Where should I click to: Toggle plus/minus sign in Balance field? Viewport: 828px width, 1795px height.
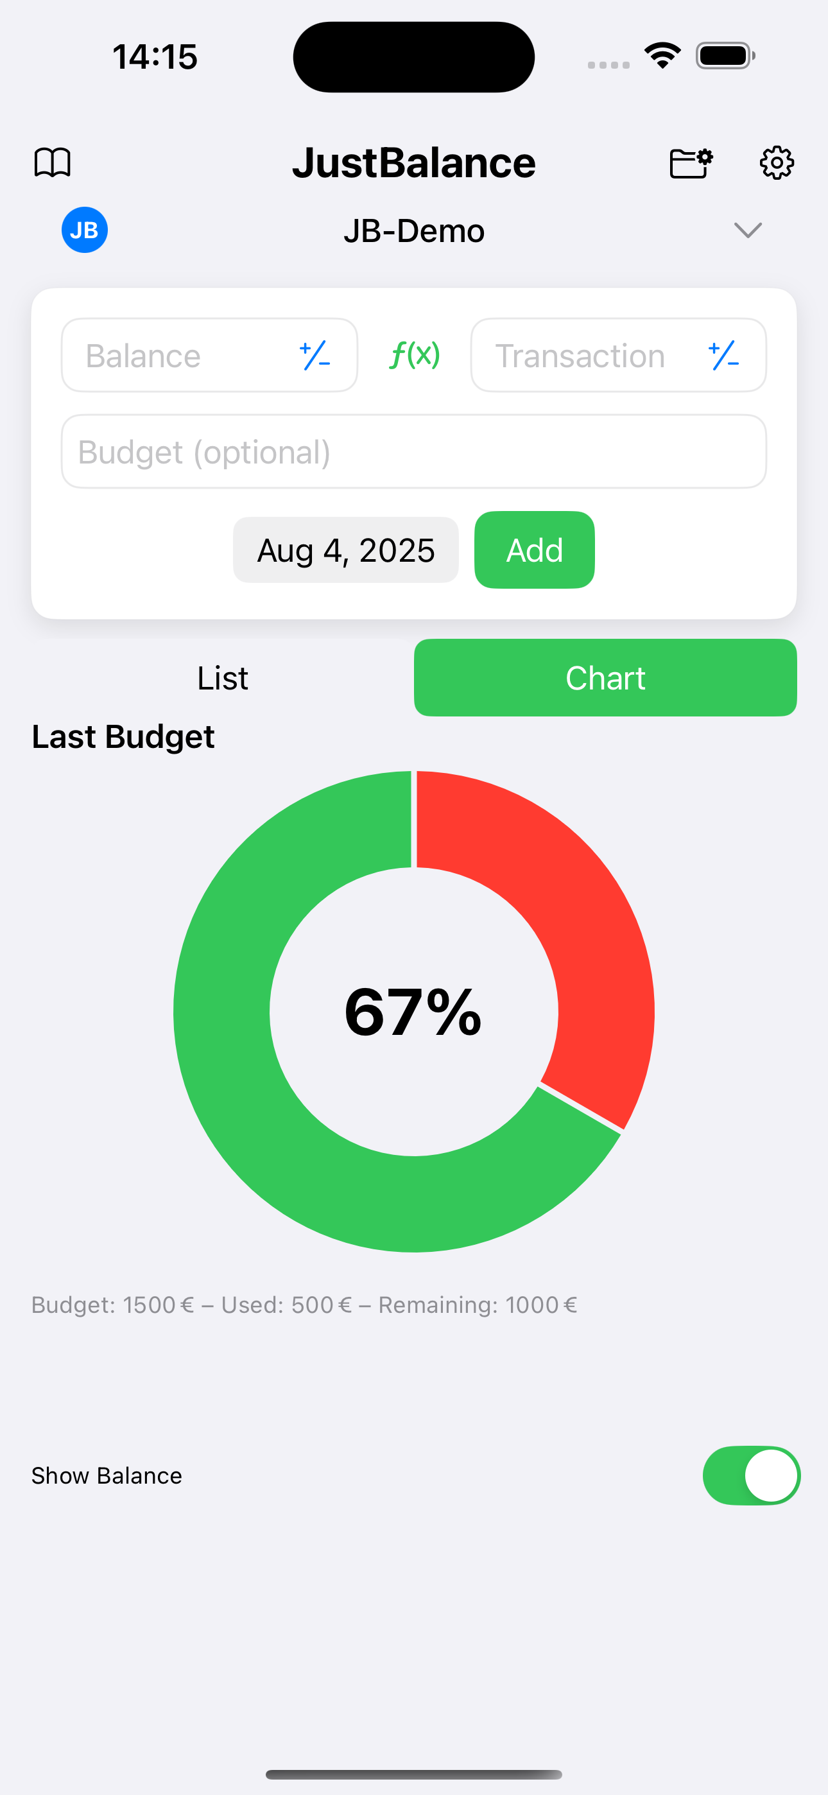[315, 356]
